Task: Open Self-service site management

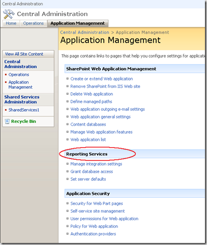Action: point(98,211)
